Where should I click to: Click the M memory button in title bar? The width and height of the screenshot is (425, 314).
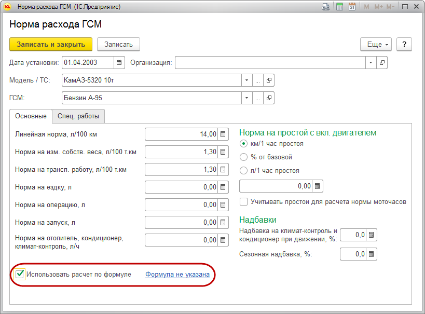[366, 7]
